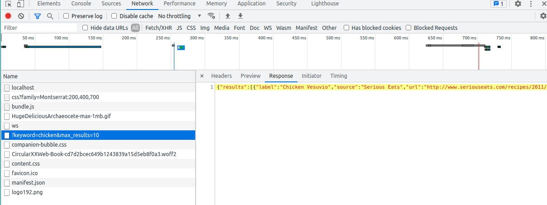Screen dimensions: 547x205
Task: Select the HugeDeliciousArchaeocete gif request
Action: coord(98,116)
